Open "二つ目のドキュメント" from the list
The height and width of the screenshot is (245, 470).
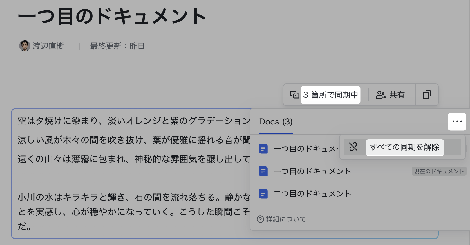tap(312, 194)
